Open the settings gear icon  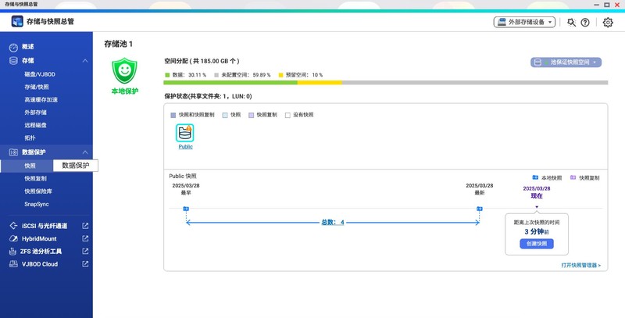point(608,23)
